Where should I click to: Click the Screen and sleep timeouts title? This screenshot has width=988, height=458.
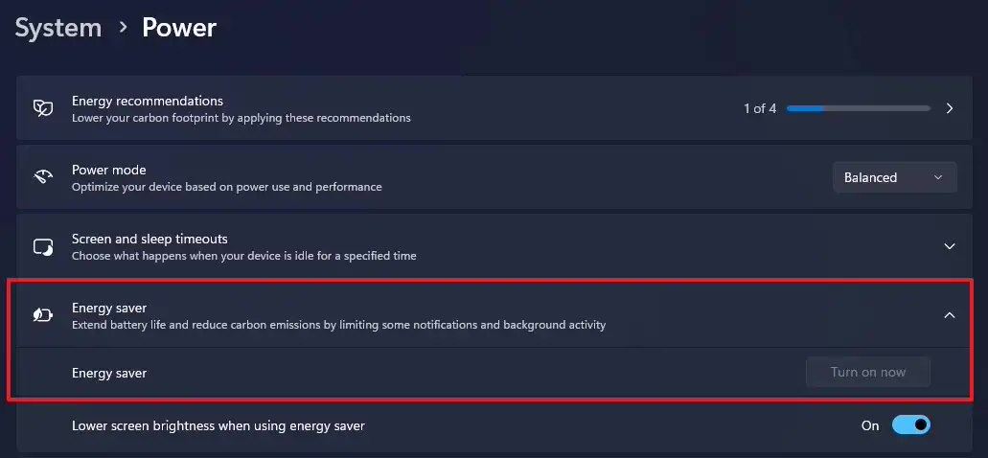click(x=149, y=239)
